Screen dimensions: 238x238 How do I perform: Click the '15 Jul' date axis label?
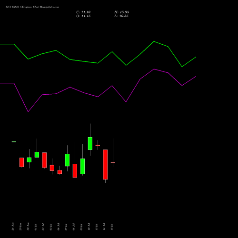[x=112, y=227]
